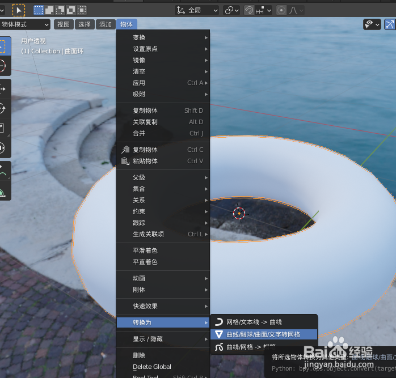The image size is (396, 378).
Task: Open the 添加 menu
Action: (106, 24)
